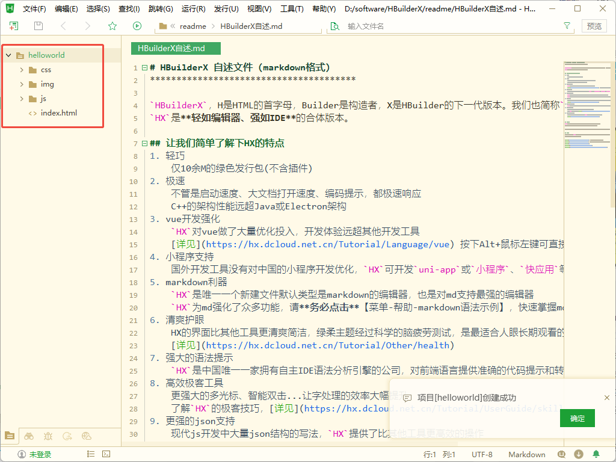Expand the img folder chevron
The image size is (616, 462).
pos(22,84)
